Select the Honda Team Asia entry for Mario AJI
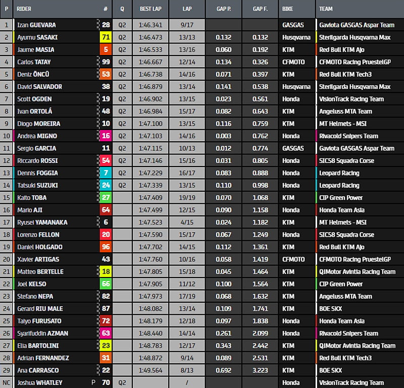The width and height of the screenshot is (404, 388). [342, 210]
